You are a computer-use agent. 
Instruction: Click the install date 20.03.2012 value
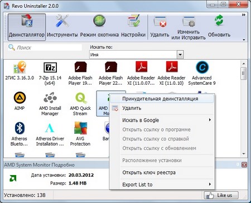coord(81,175)
